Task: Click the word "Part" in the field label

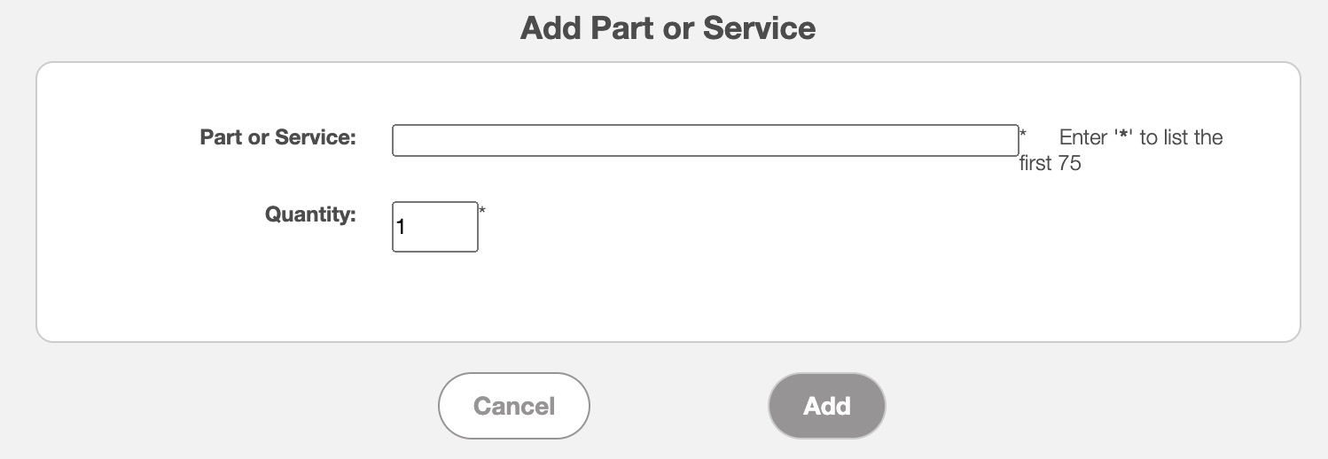Action: tap(221, 138)
